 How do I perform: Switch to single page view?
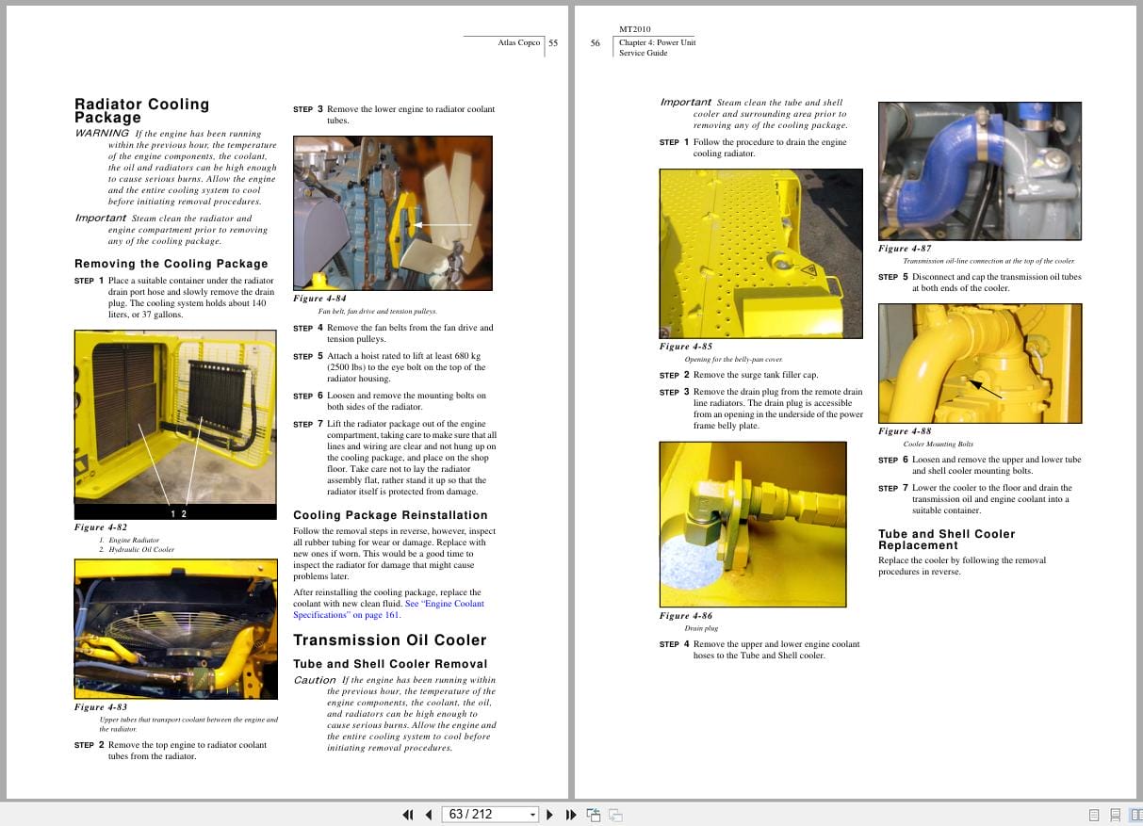pos(1093,815)
